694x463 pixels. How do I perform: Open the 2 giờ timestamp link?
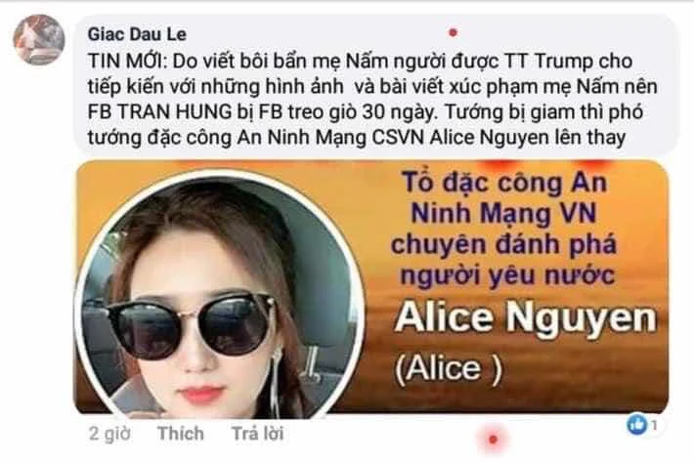point(109,434)
